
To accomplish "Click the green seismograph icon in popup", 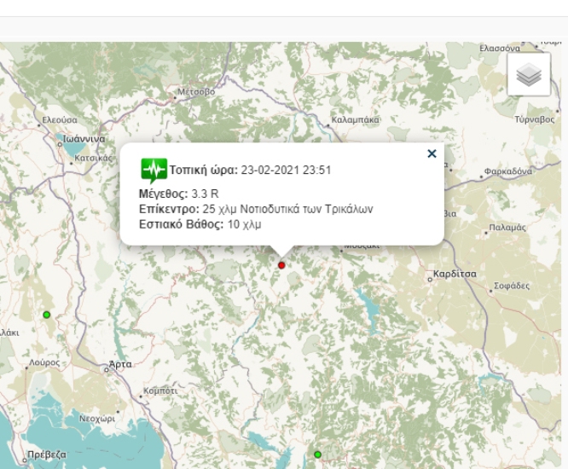I will (x=154, y=171).
